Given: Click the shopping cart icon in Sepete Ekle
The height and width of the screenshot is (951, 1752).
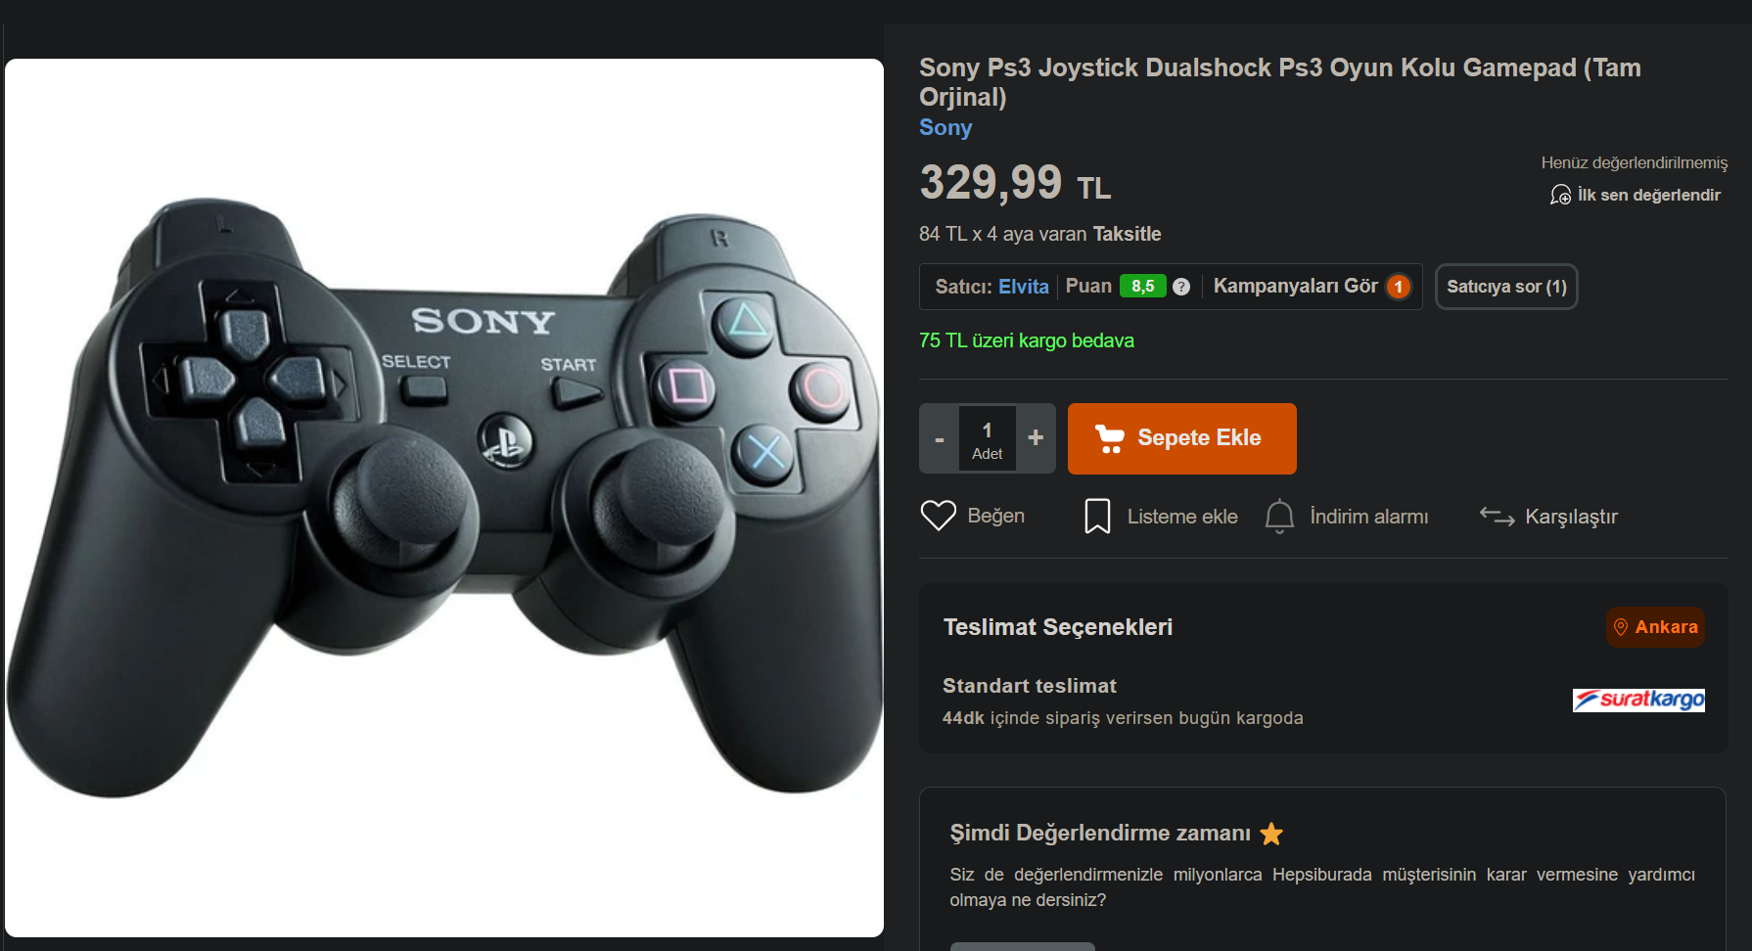Looking at the screenshot, I should [1109, 438].
